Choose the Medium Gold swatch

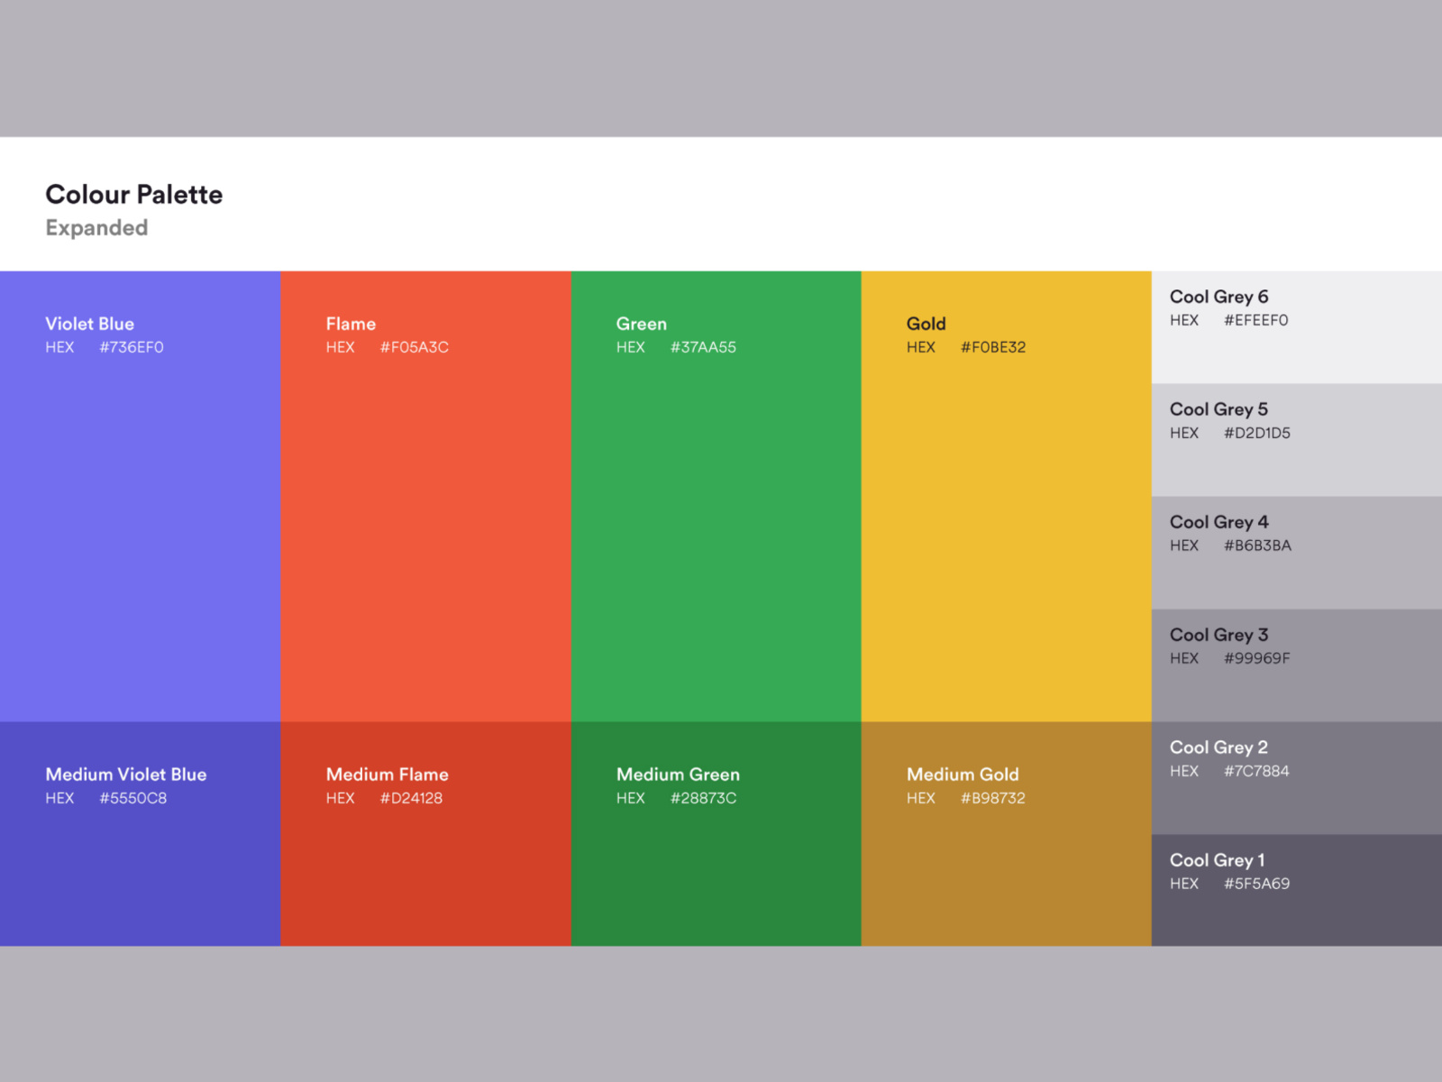point(1006,866)
